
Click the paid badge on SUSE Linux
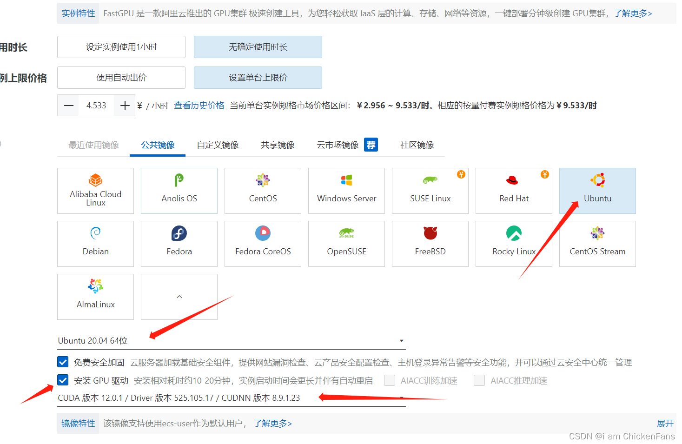coord(461,174)
